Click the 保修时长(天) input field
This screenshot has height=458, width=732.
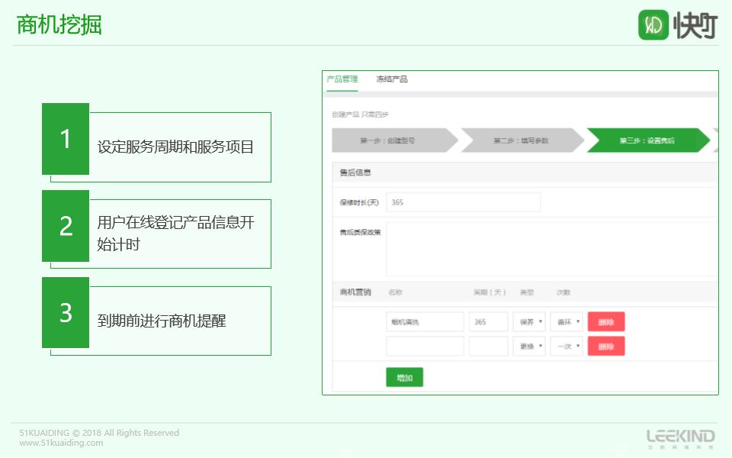point(464,202)
